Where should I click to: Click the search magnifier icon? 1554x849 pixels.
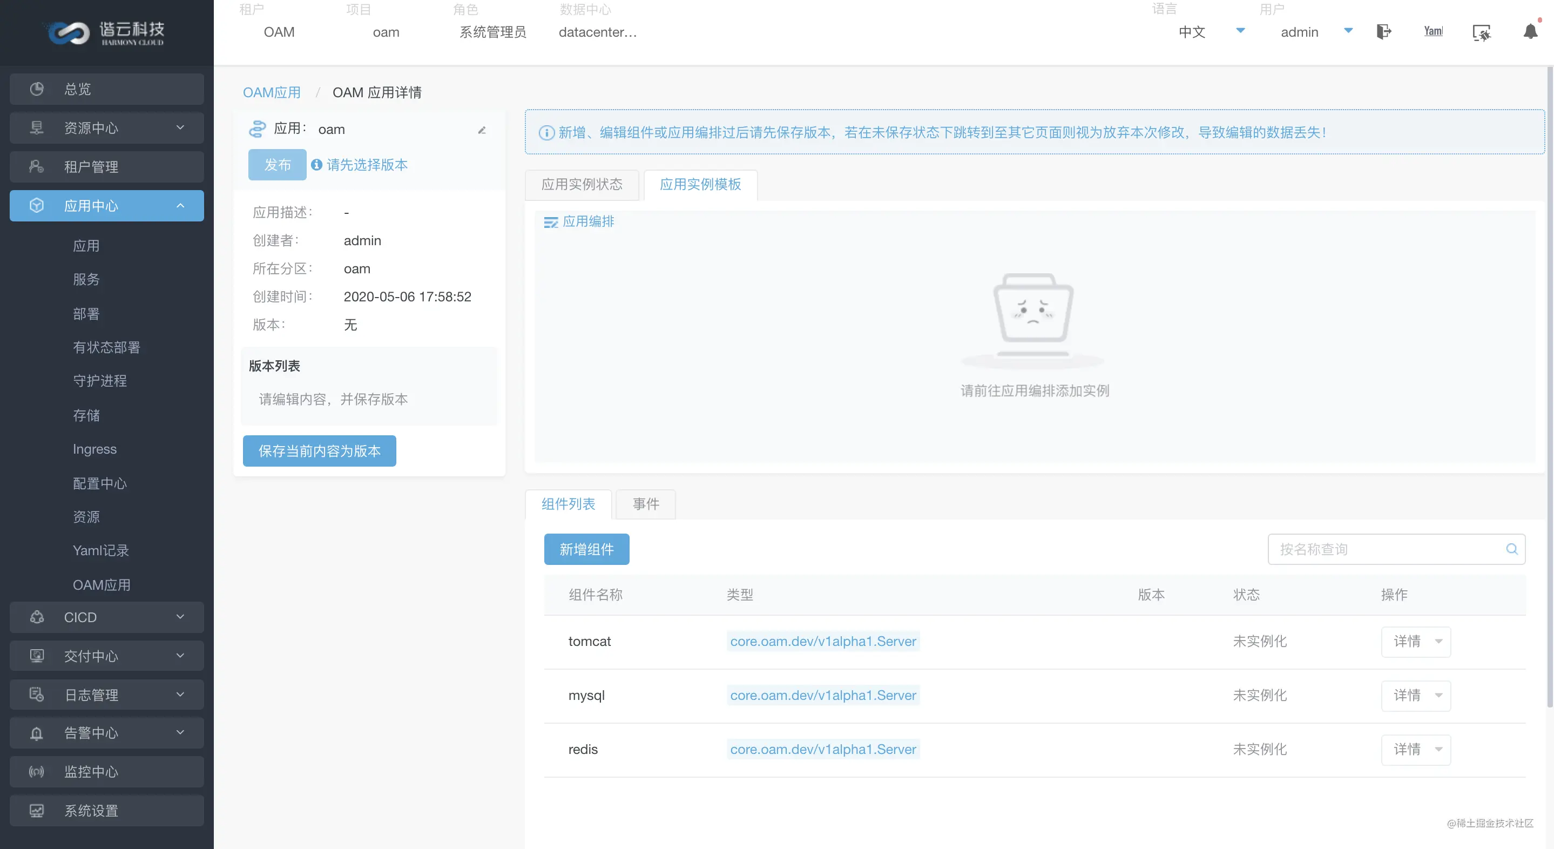(x=1512, y=549)
